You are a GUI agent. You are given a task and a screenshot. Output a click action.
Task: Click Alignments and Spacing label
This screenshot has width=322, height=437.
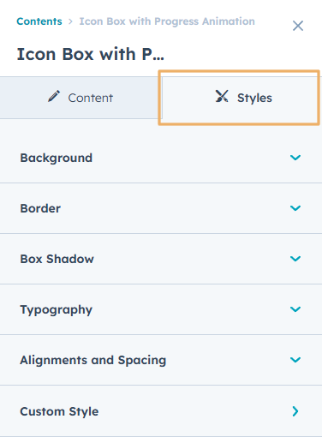coord(93,361)
